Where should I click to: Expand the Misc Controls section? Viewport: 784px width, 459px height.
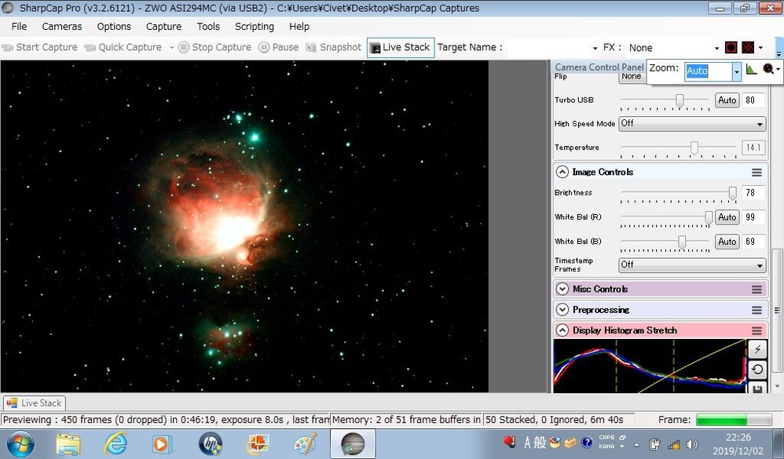pyautogui.click(x=562, y=290)
